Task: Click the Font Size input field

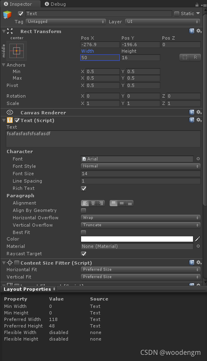Action: pyautogui.click(x=141, y=174)
